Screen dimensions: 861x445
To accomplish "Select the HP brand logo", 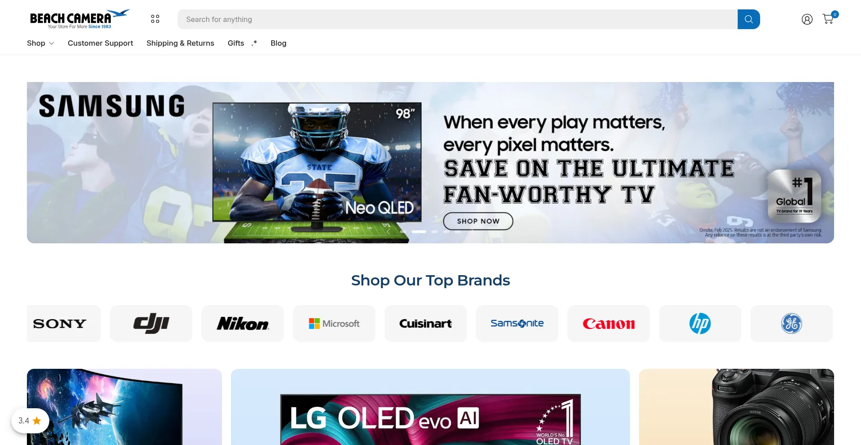I will [700, 324].
